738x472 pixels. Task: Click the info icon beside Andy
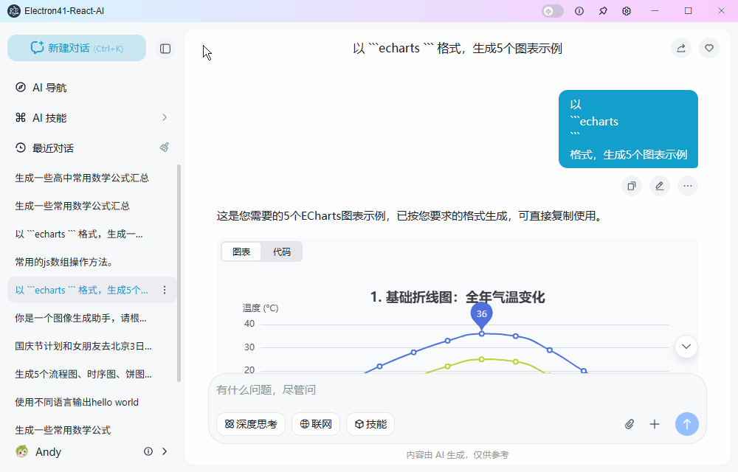point(148,451)
